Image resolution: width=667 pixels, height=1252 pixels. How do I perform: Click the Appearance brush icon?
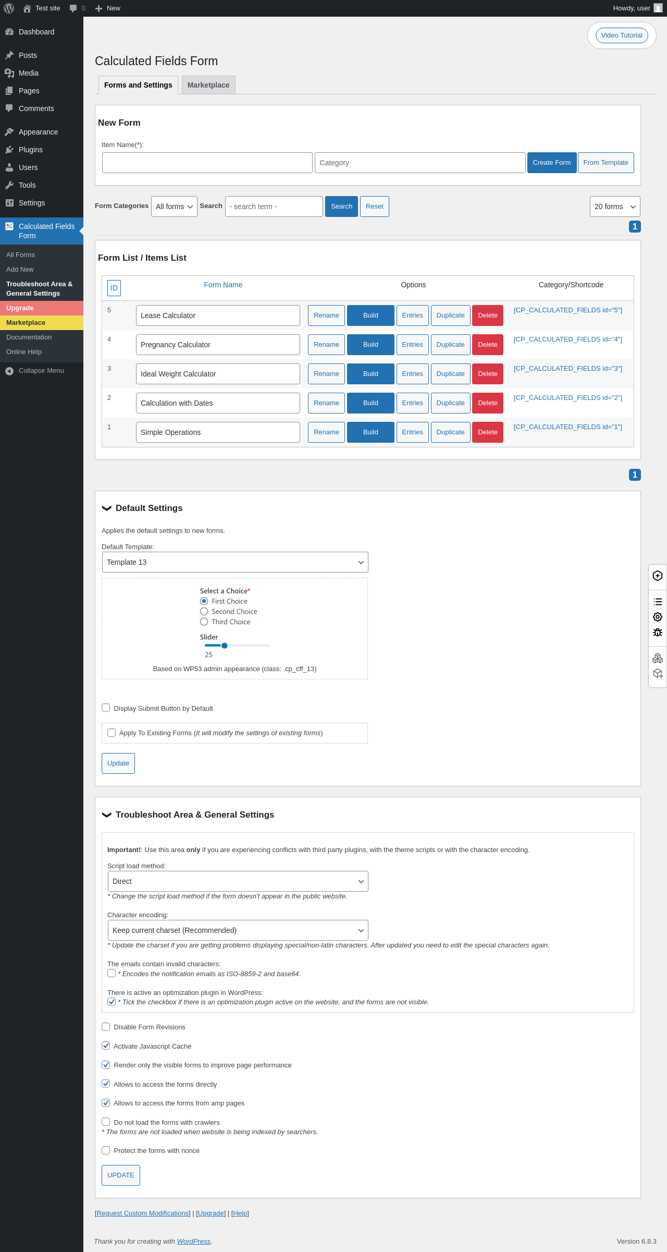[9, 132]
